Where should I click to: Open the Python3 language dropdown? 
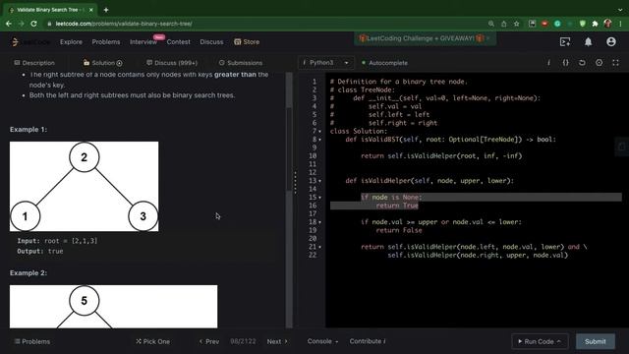coord(325,63)
